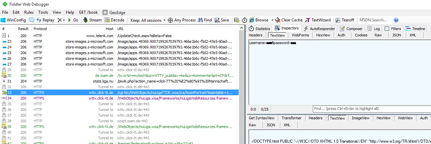The width and height of the screenshot is (431, 144).
Task: Click the Find text box in TextView
Action: click(x=372, y=109)
